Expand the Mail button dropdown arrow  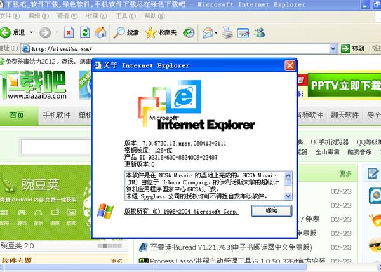(216, 32)
